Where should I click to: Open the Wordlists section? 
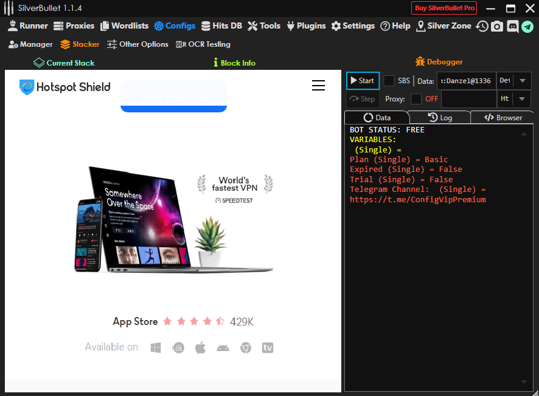coord(125,26)
